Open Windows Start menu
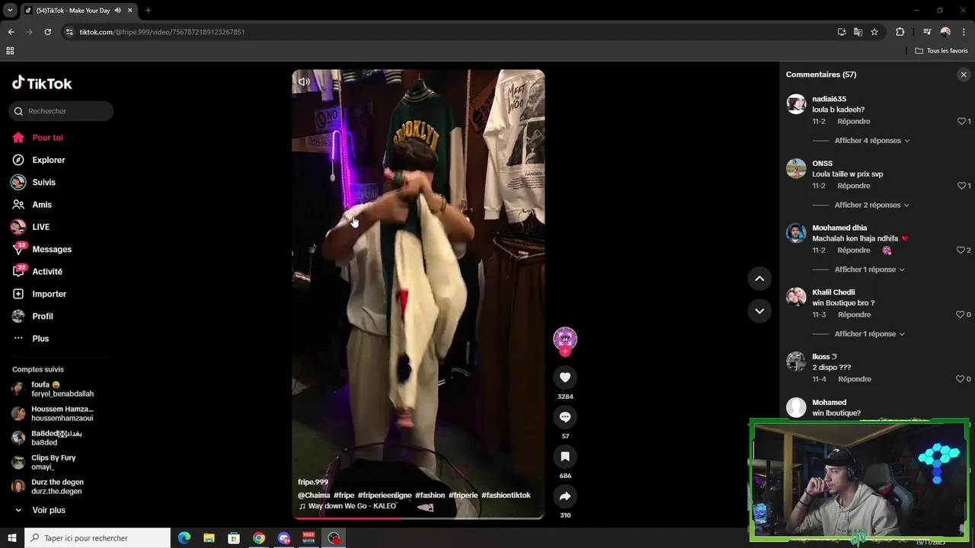The width and height of the screenshot is (975, 548). [11, 538]
